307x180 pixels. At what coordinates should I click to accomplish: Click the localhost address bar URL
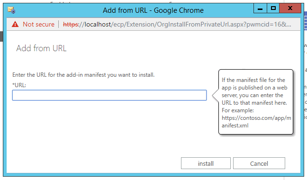pyautogui.click(x=177, y=24)
